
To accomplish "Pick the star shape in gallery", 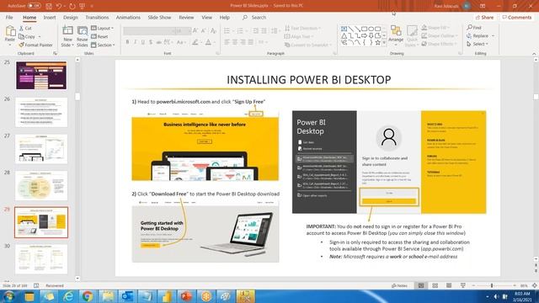I will coord(377,43).
